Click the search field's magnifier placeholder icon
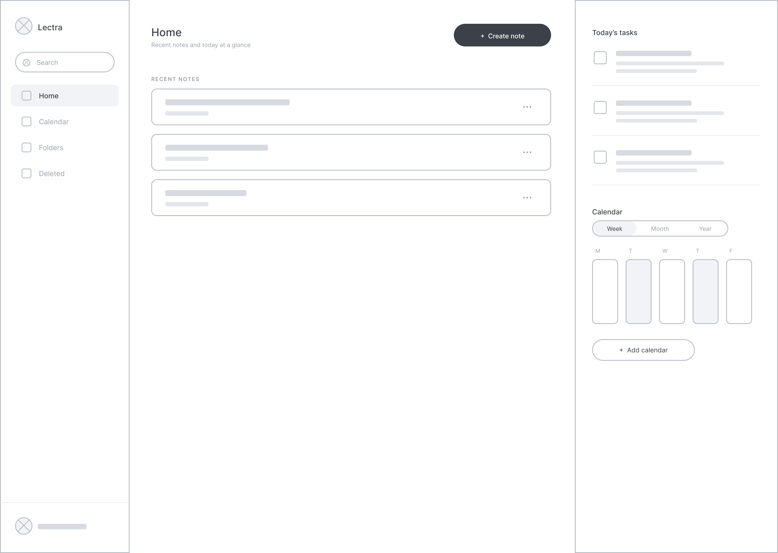This screenshot has width=778, height=553. 26,63
